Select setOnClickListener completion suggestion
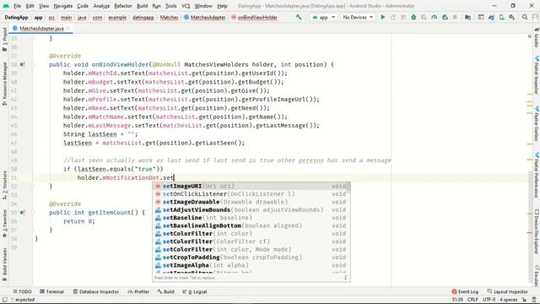540x304 pixels. click(251, 194)
